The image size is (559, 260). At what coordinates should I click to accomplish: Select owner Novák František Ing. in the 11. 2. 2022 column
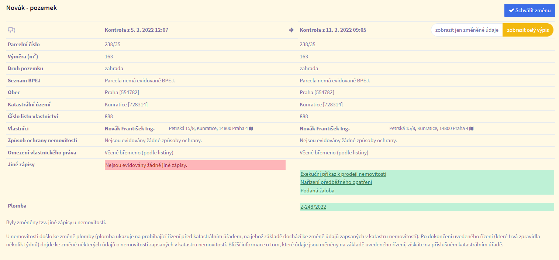point(324,129)
